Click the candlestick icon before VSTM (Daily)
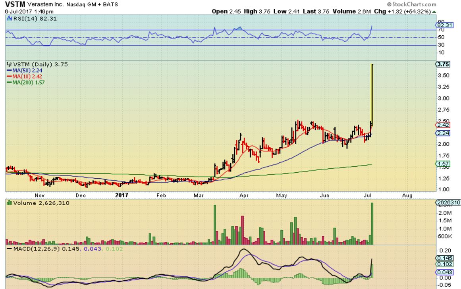This screenshot has height=289, width=461. pos(10,64)
